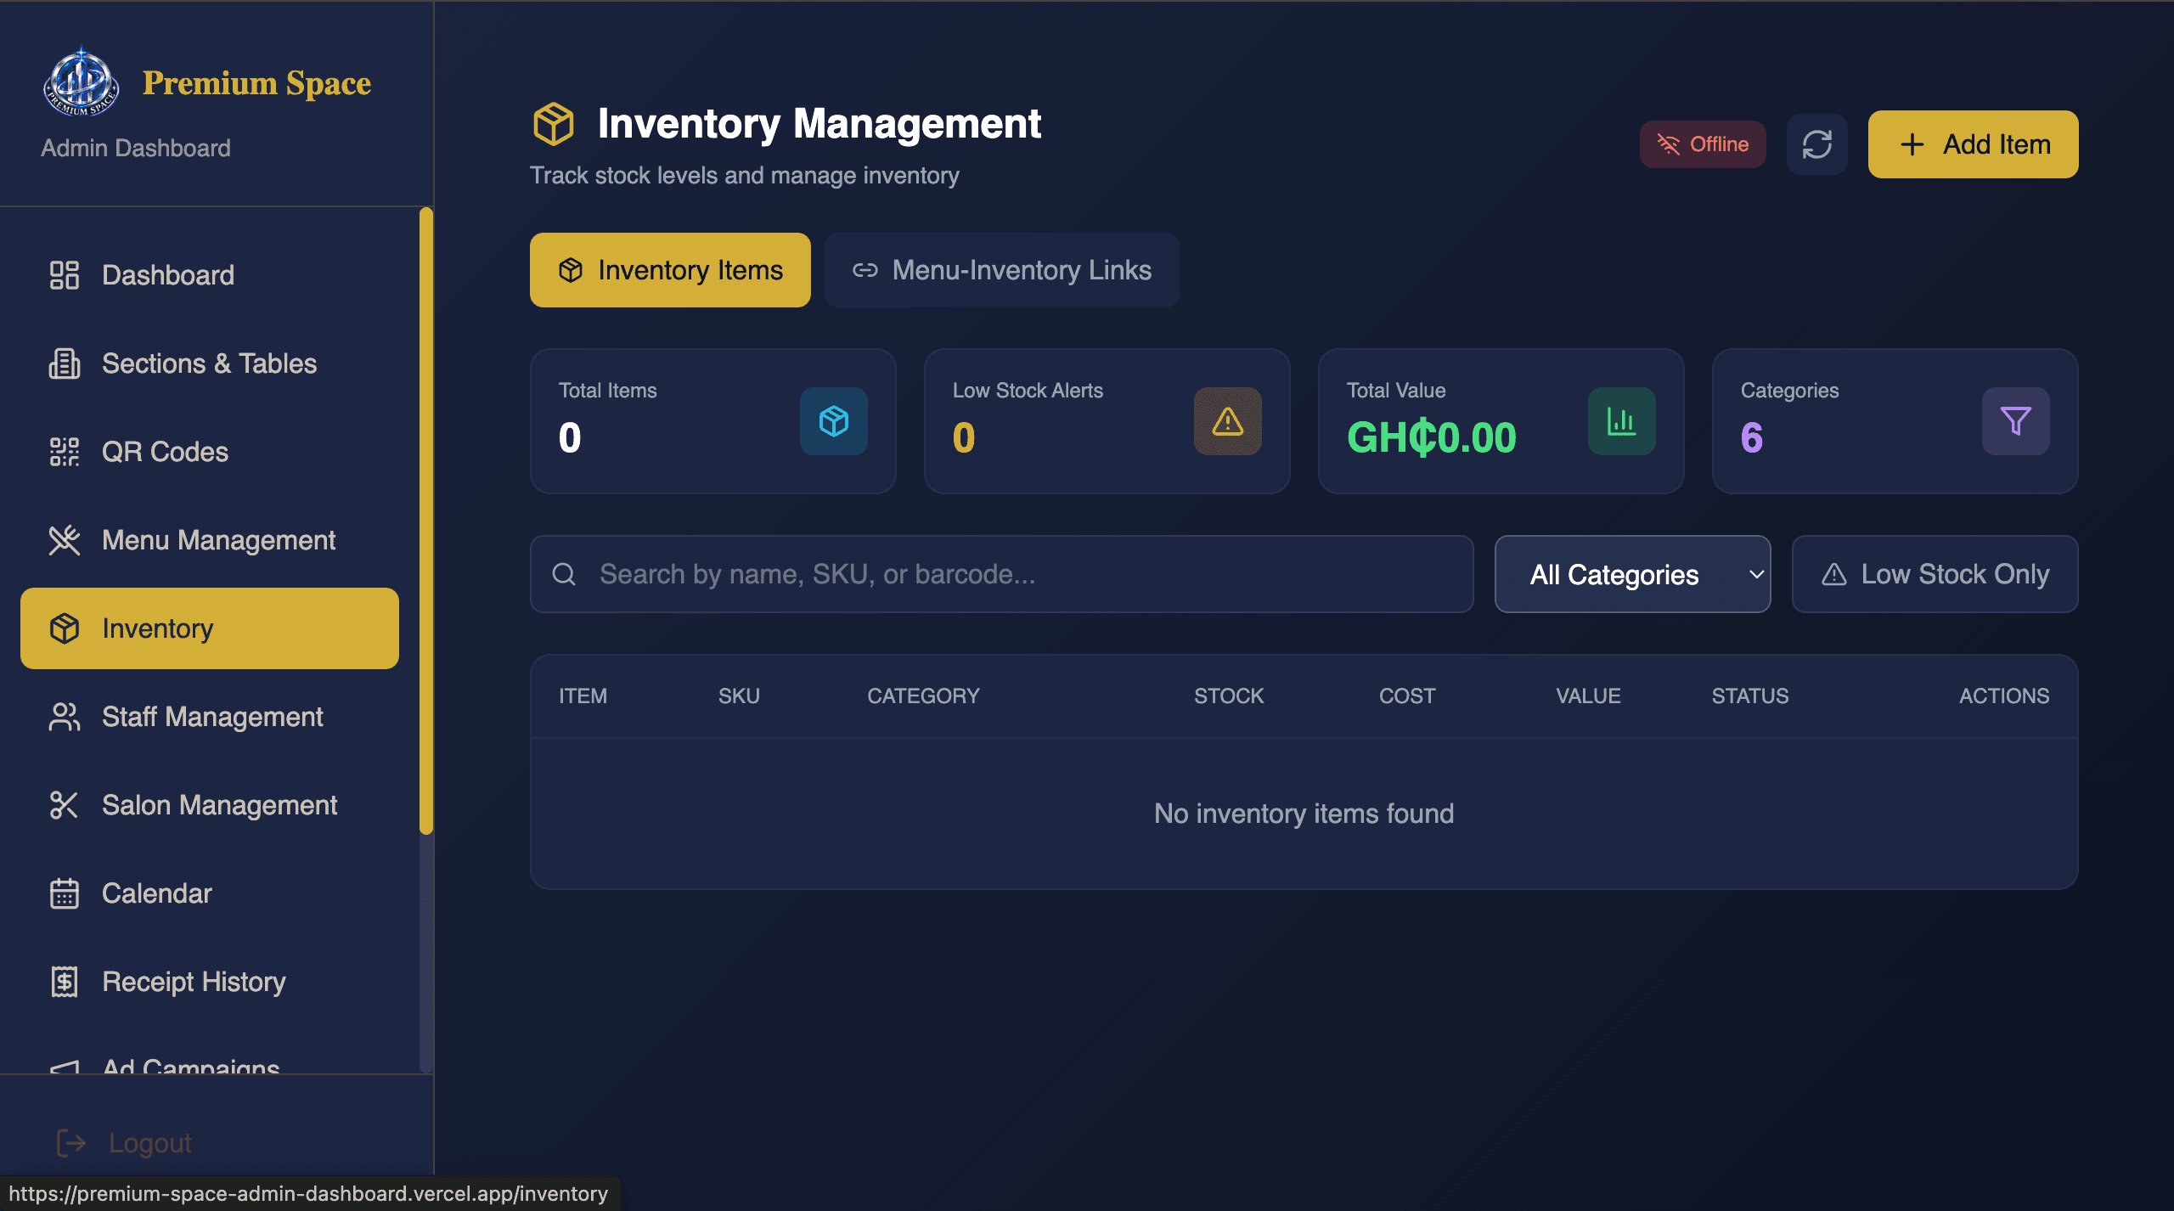
Task: Click the QR Codes icon in sidebar
Action: tap(65, 452)
